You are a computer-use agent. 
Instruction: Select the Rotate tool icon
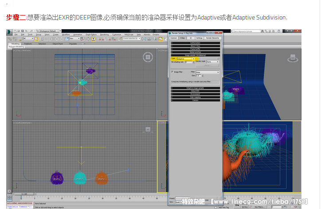[x=62, y=39]
